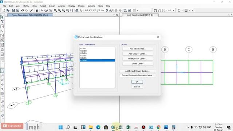Click Convert Combos to Nonlinear Cases button

click(138, 75)
